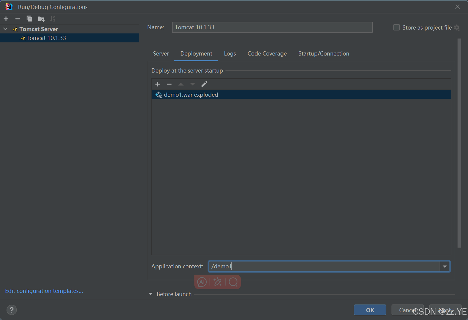Image resolution: width=468 pixels, height=320 pixels.
Task: Open the Application context dropdown
Action: 445,267
